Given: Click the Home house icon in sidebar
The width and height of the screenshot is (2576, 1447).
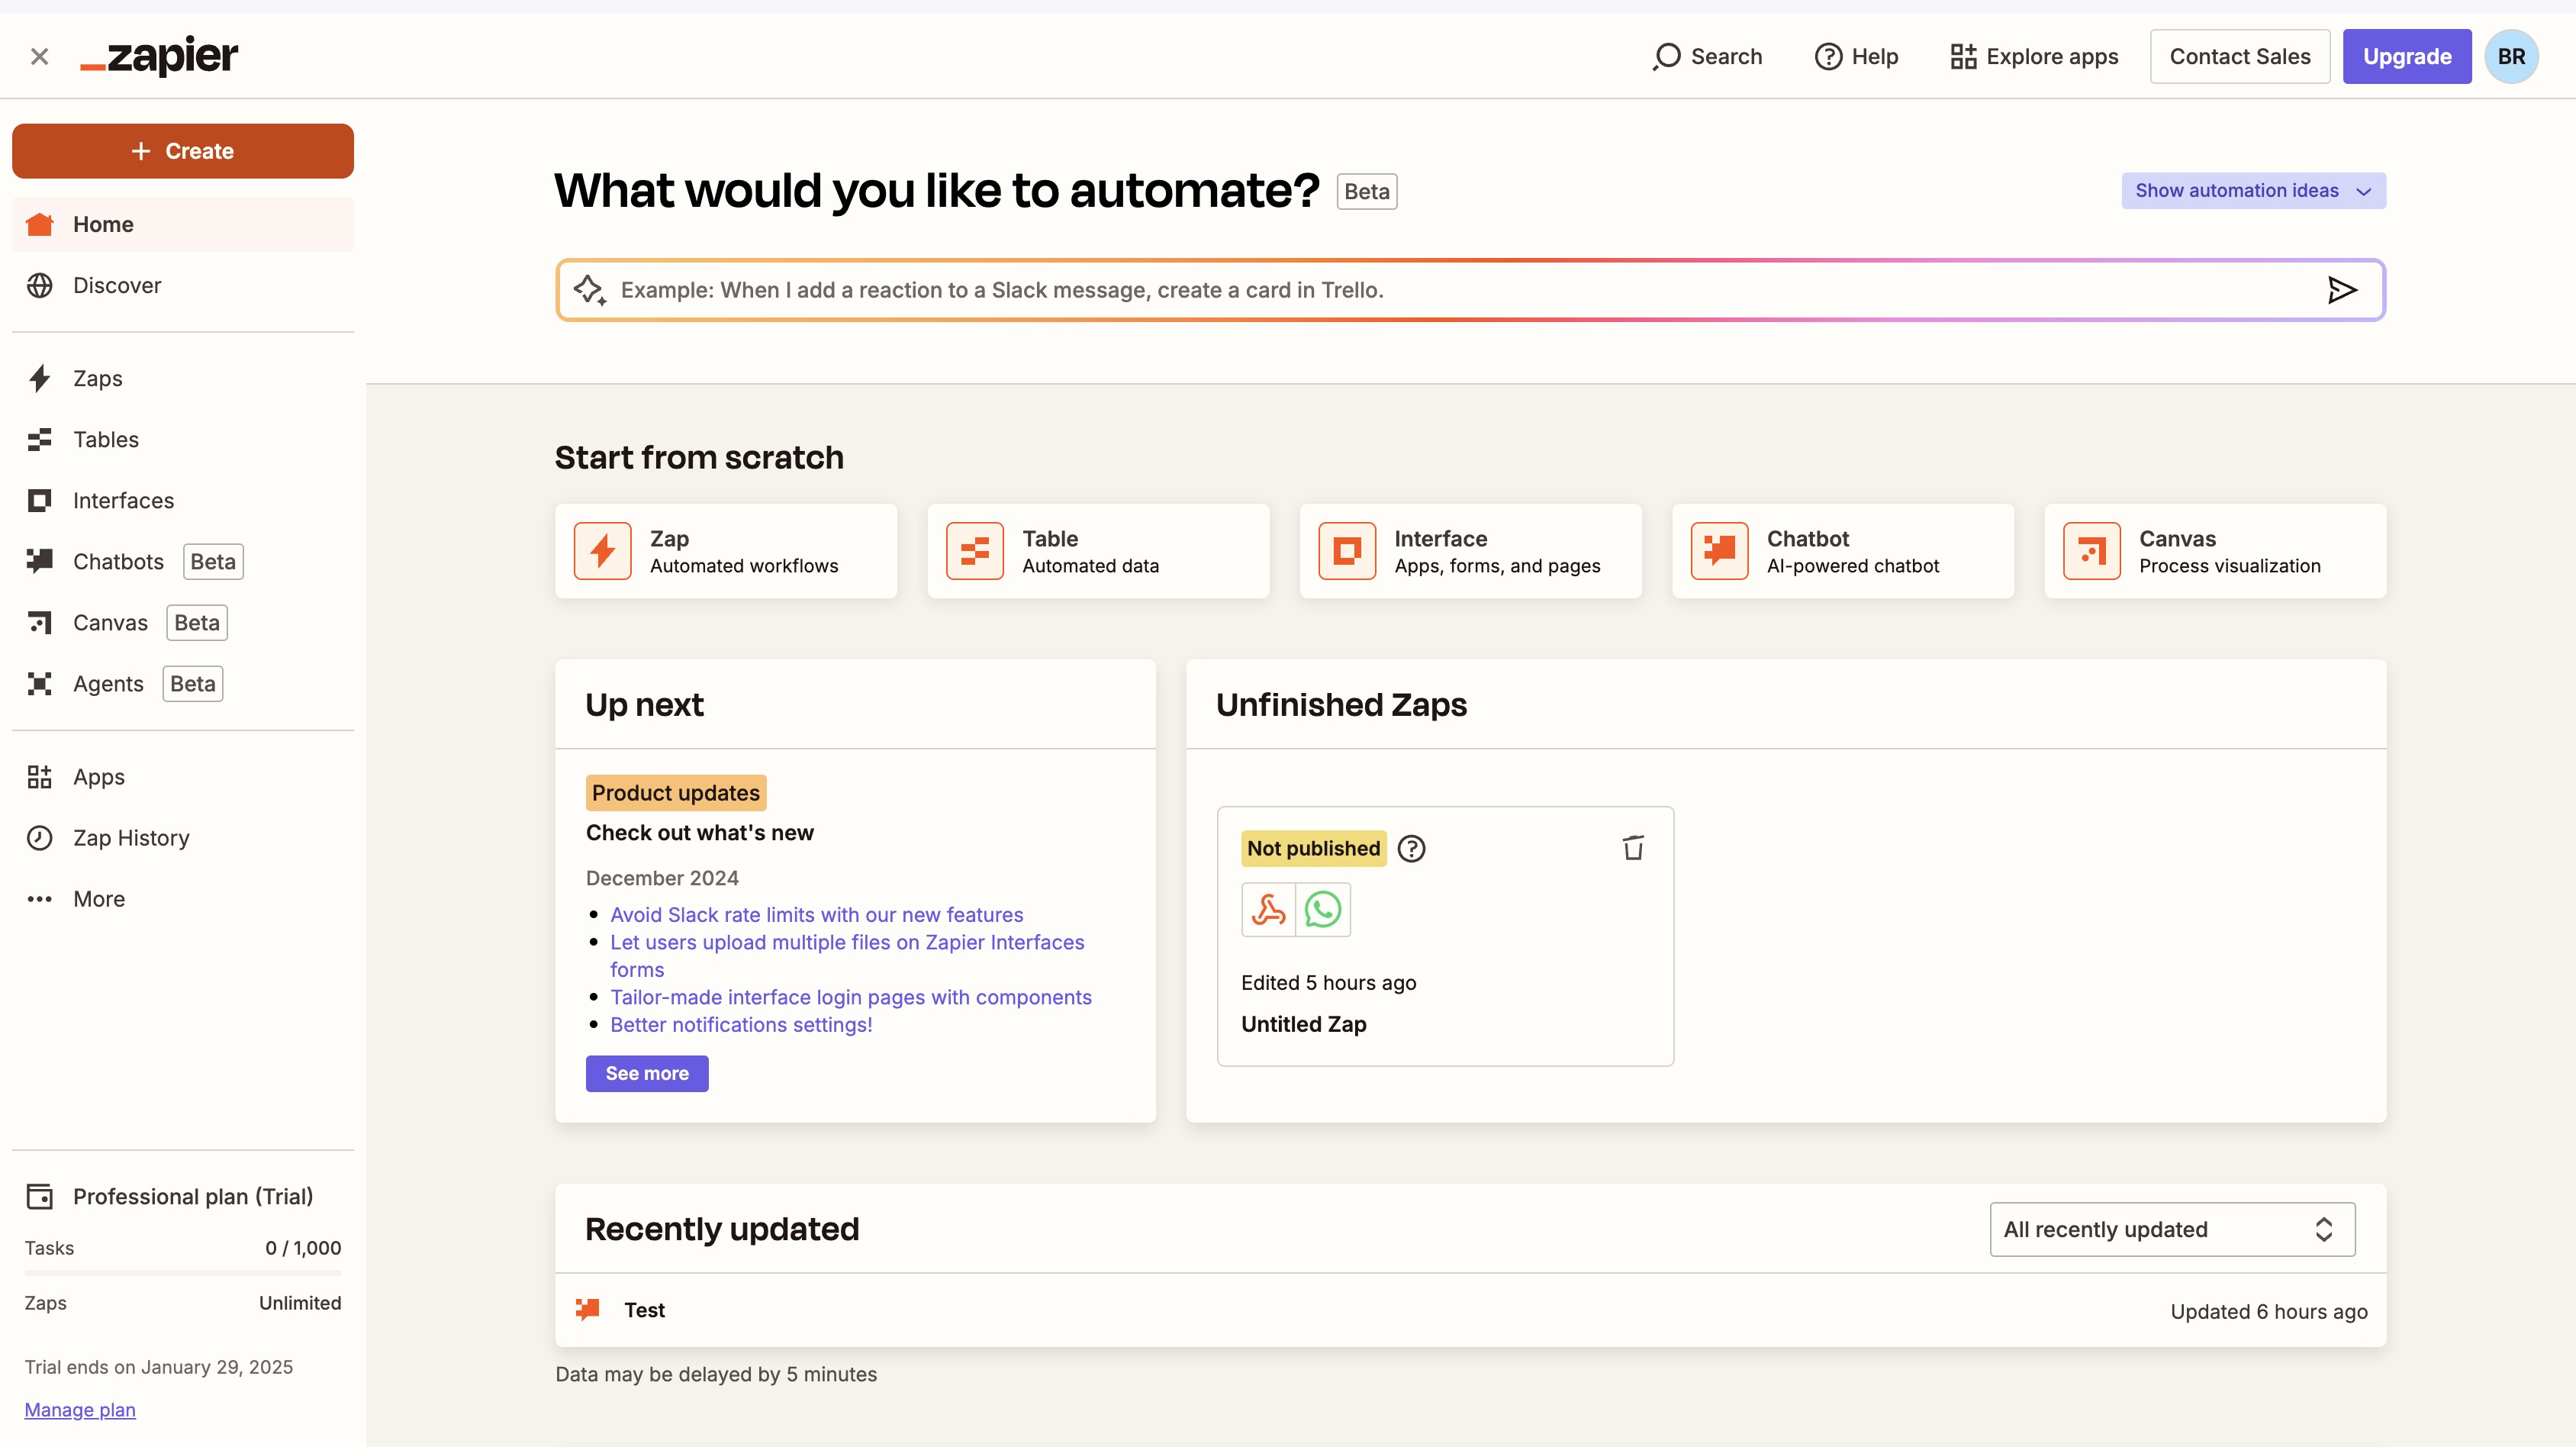Looking at the screenshot, I should (39, 224).
